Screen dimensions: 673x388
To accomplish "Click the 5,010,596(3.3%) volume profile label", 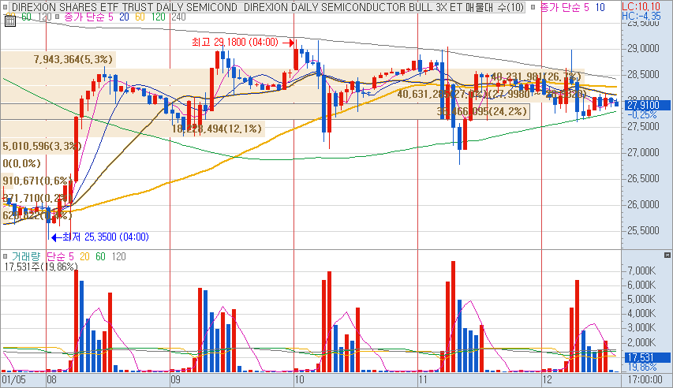I will pyautogui.click(x=42, y=146).
